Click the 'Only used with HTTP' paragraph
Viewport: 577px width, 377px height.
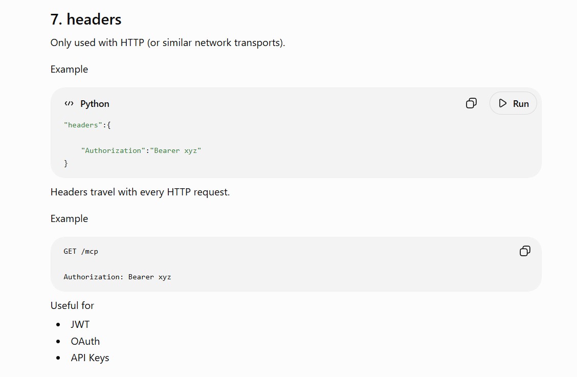(167, 42)
